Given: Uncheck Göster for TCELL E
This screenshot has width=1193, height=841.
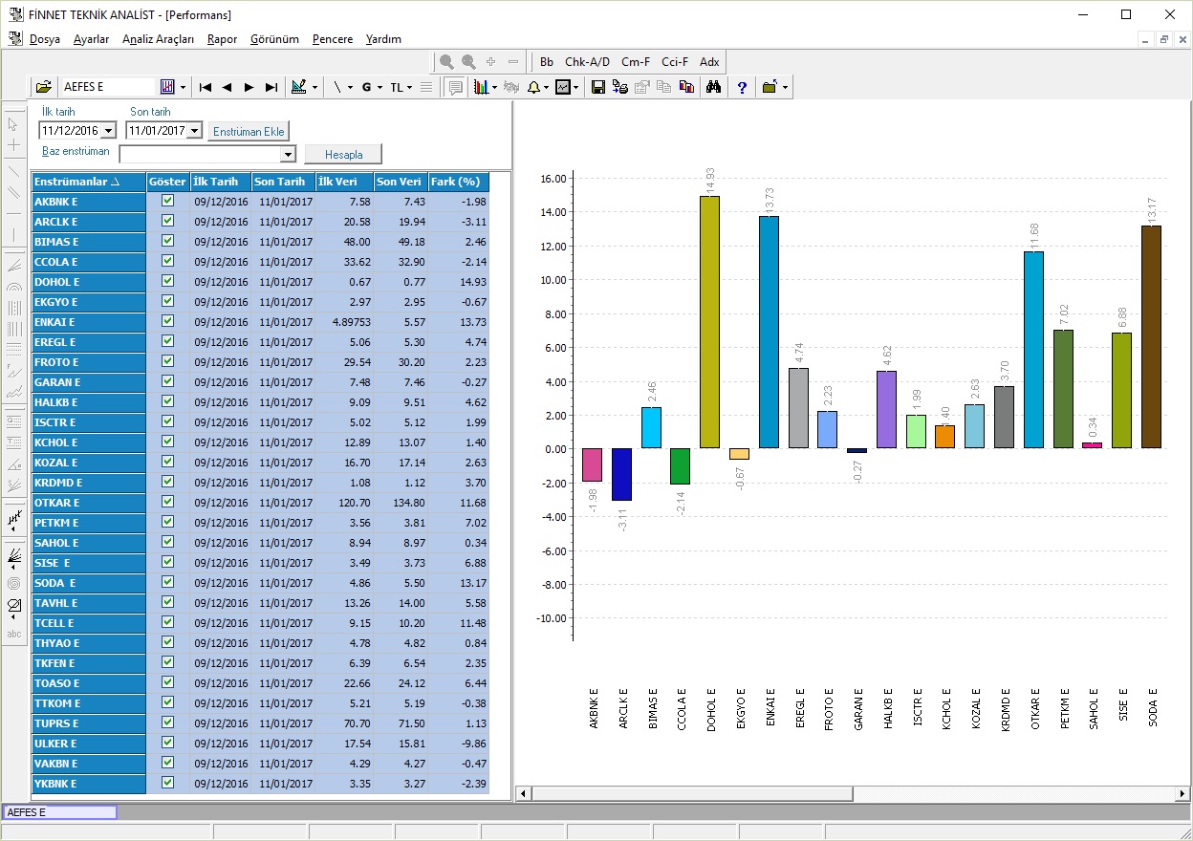Looking at the screenshot, I should pyautogui.click(x=168, y=623).
